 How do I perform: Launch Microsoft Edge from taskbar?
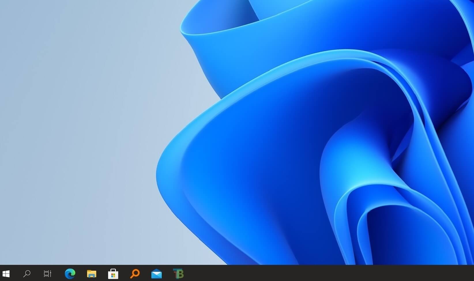coord(70,274)
